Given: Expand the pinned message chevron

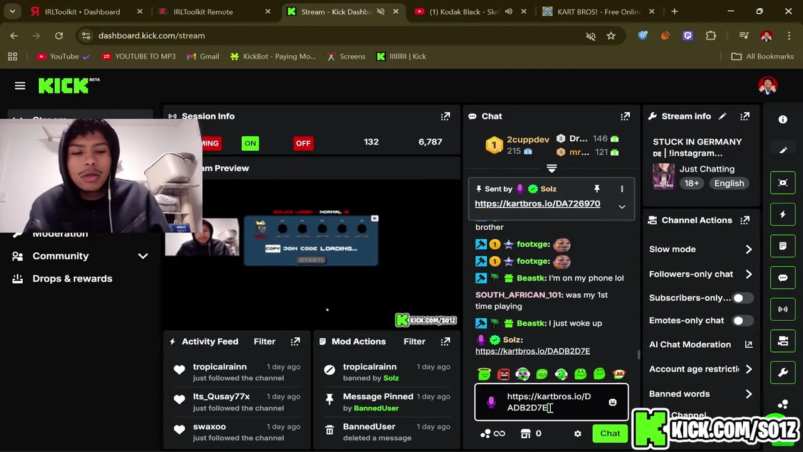Looking at the screenshot, I should point(622,207).
